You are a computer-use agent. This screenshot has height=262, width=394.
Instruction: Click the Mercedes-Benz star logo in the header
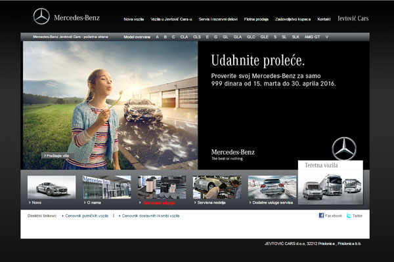(x=41, y=16)
